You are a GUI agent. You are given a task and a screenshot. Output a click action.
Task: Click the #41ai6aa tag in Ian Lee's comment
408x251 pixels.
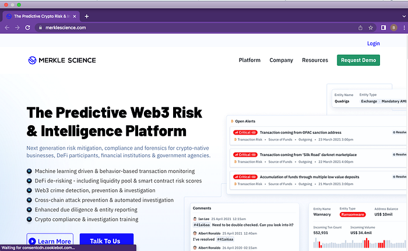click(202, 225)
